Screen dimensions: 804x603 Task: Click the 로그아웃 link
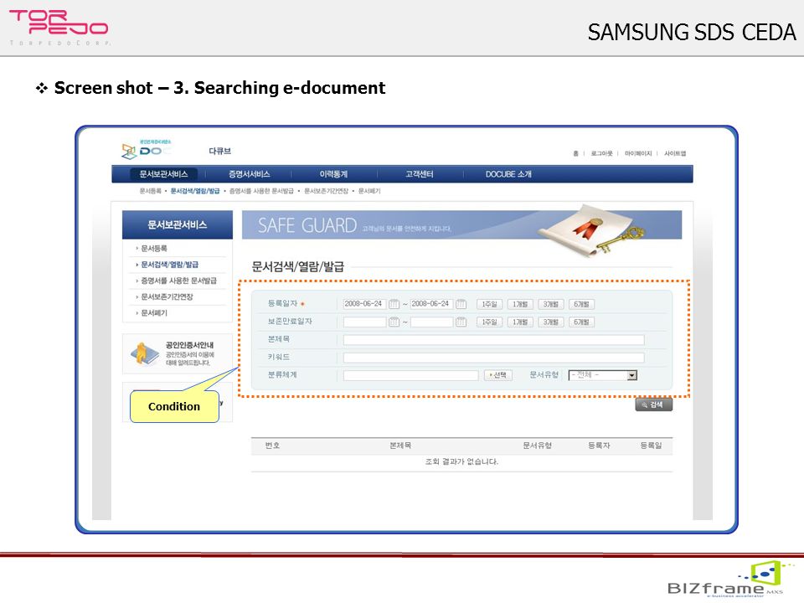(601, 153)
